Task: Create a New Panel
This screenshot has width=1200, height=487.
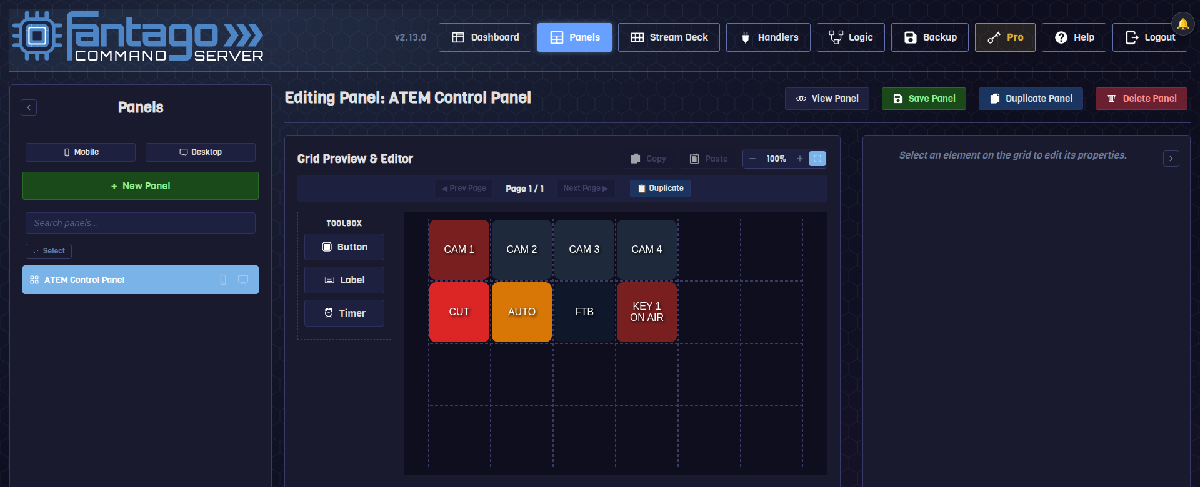Action: click(141, 186)
